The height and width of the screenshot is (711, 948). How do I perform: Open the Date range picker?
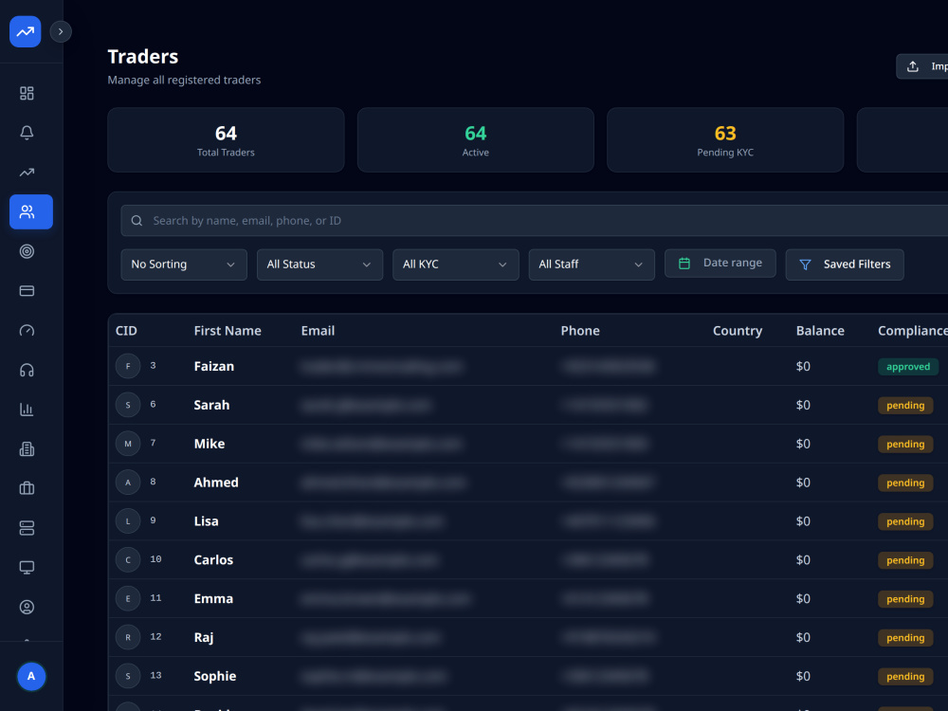click(x=720, y=263)
